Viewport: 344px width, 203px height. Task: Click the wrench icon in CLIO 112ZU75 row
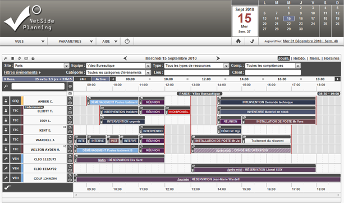pos(6,159)
